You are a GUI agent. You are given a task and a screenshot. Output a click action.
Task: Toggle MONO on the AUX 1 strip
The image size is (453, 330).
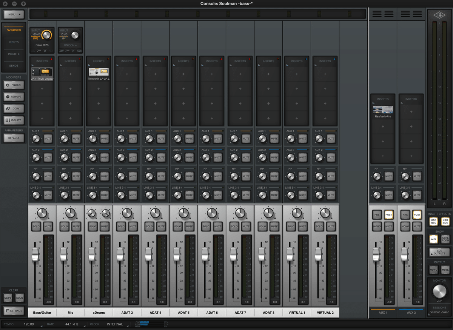pos(377,227)
